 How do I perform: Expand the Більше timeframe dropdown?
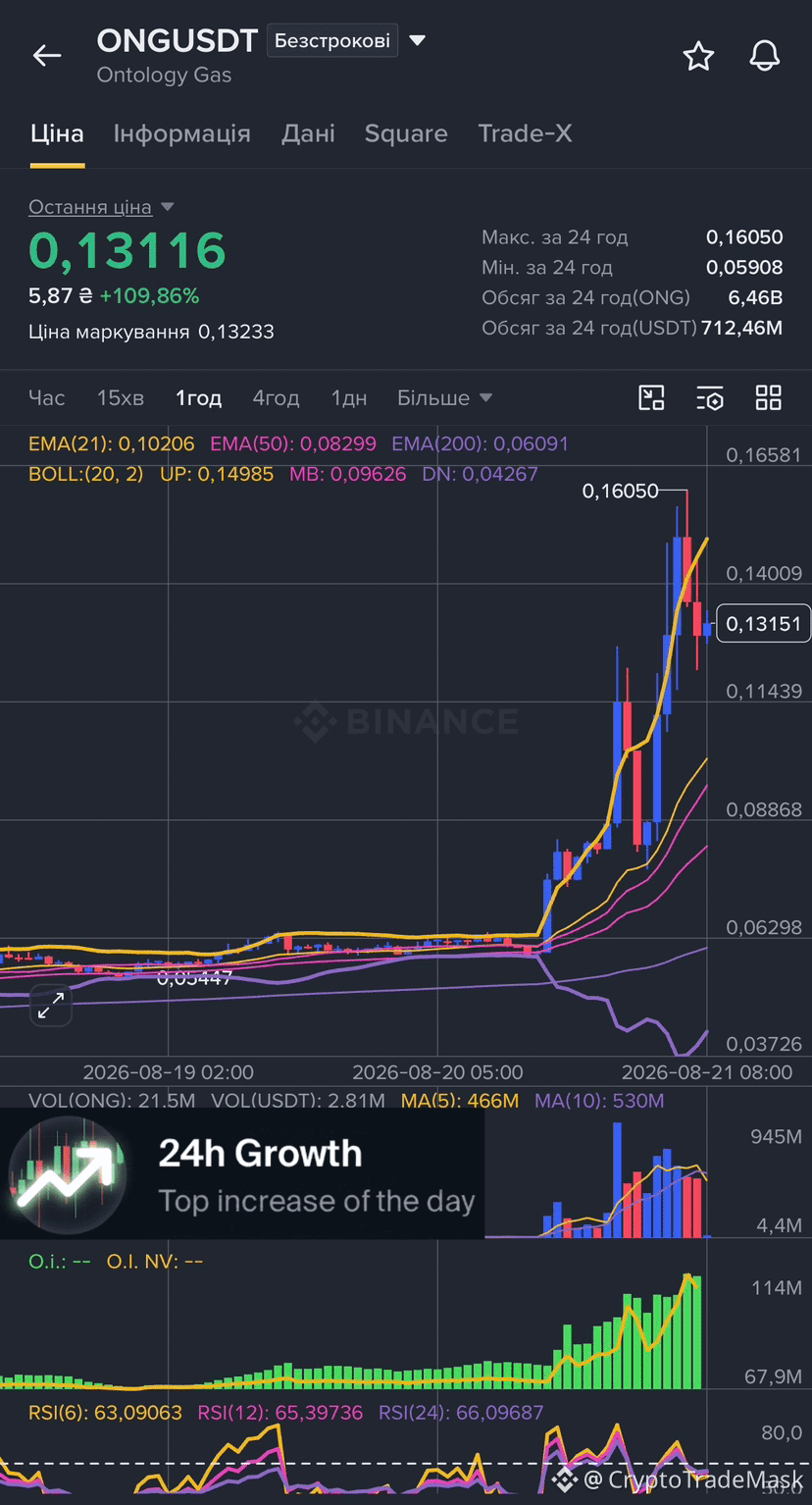pyautogui.click(x=444, y=397)
